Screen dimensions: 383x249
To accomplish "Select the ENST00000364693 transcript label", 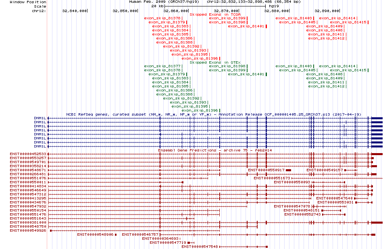I will tap(160, 239).
